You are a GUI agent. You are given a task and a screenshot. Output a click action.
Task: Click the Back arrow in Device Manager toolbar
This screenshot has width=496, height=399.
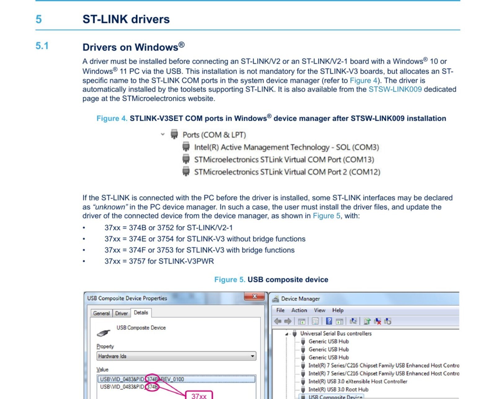click(x=278, y=321)
